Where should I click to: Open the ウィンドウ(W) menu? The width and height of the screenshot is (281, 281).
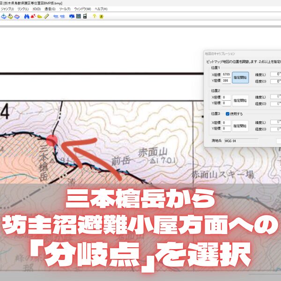[82, 9]
